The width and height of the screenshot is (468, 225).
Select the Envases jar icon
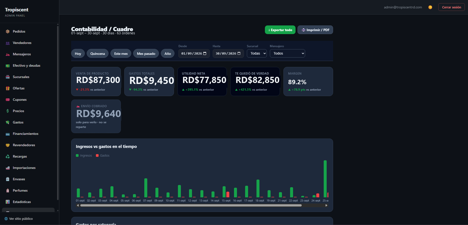click(x=8, y=179)
